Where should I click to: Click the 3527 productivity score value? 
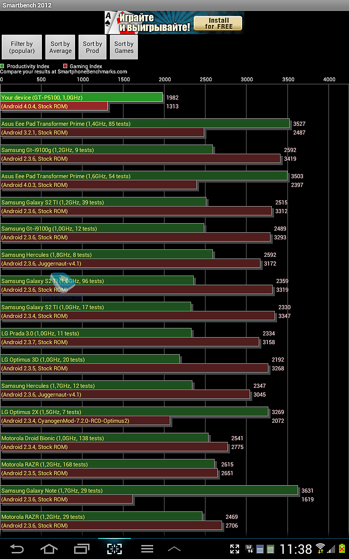click(299, 124)
